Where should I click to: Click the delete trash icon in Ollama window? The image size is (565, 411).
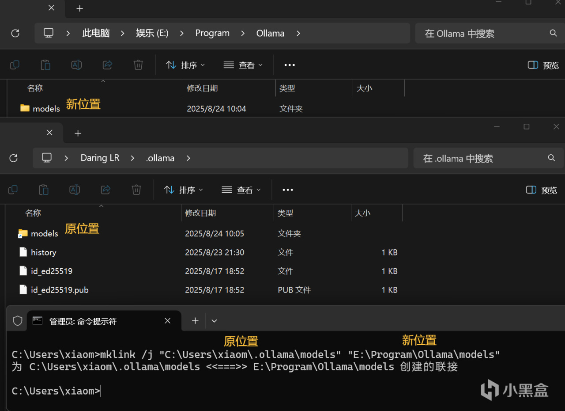coord(138,65)
